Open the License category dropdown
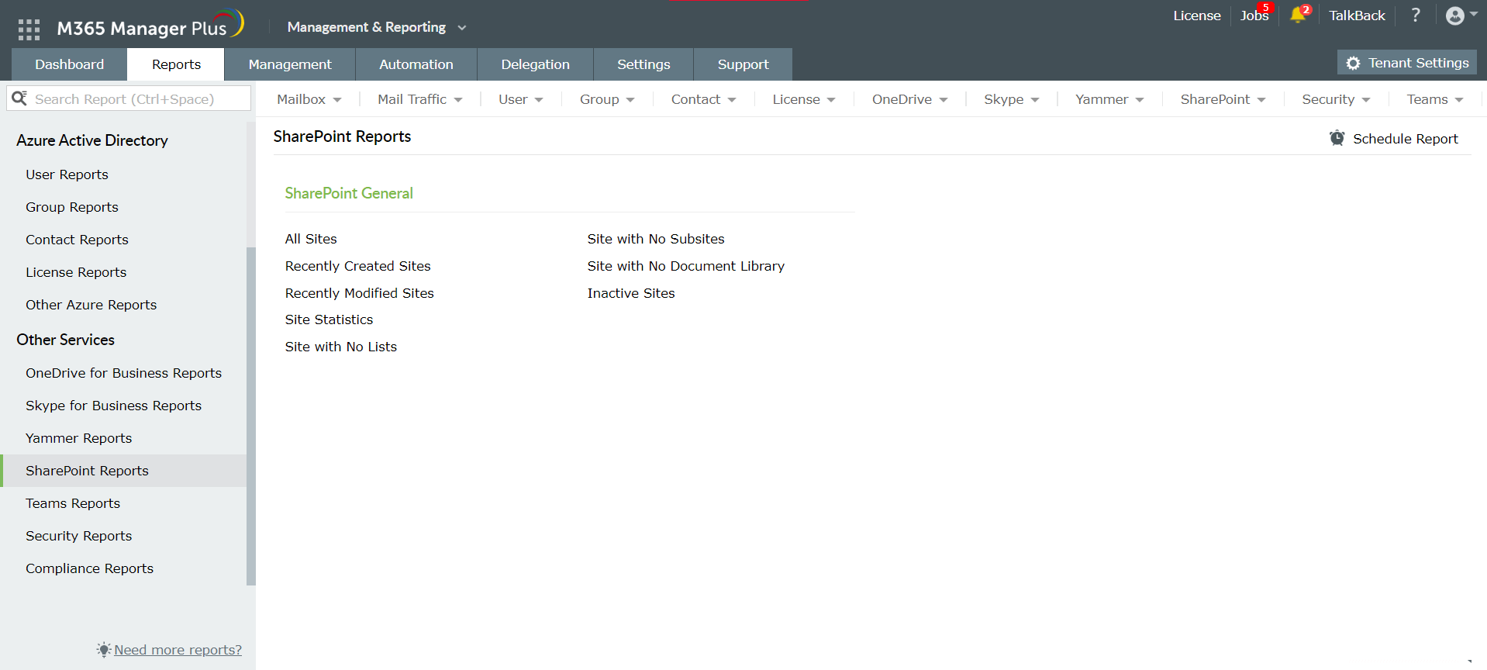The height and width of the screenshot is (670, 1487). tap(804, 99)
